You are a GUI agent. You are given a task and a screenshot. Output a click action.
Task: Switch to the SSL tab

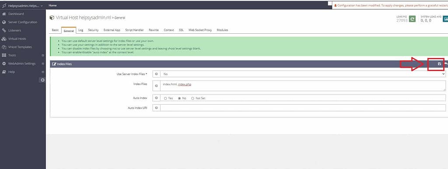(x=181, y=30)
